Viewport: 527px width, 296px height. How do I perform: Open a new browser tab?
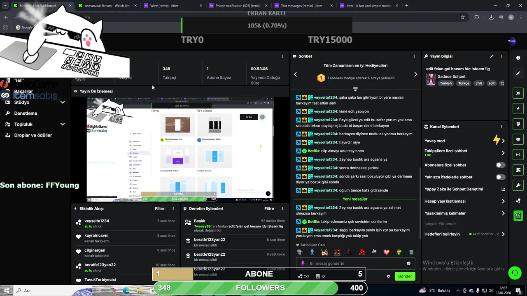point(407,6)
